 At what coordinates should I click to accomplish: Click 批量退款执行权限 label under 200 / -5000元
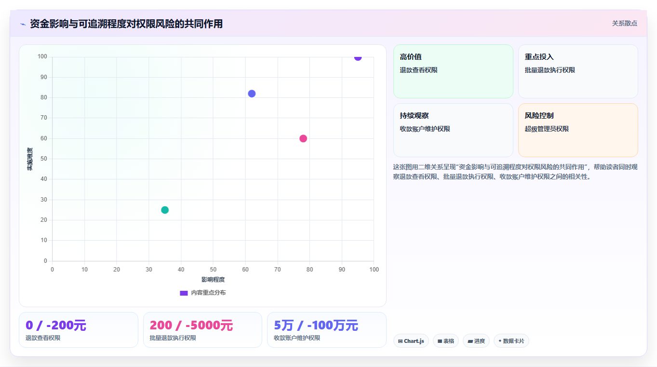(x=173, y=338)
